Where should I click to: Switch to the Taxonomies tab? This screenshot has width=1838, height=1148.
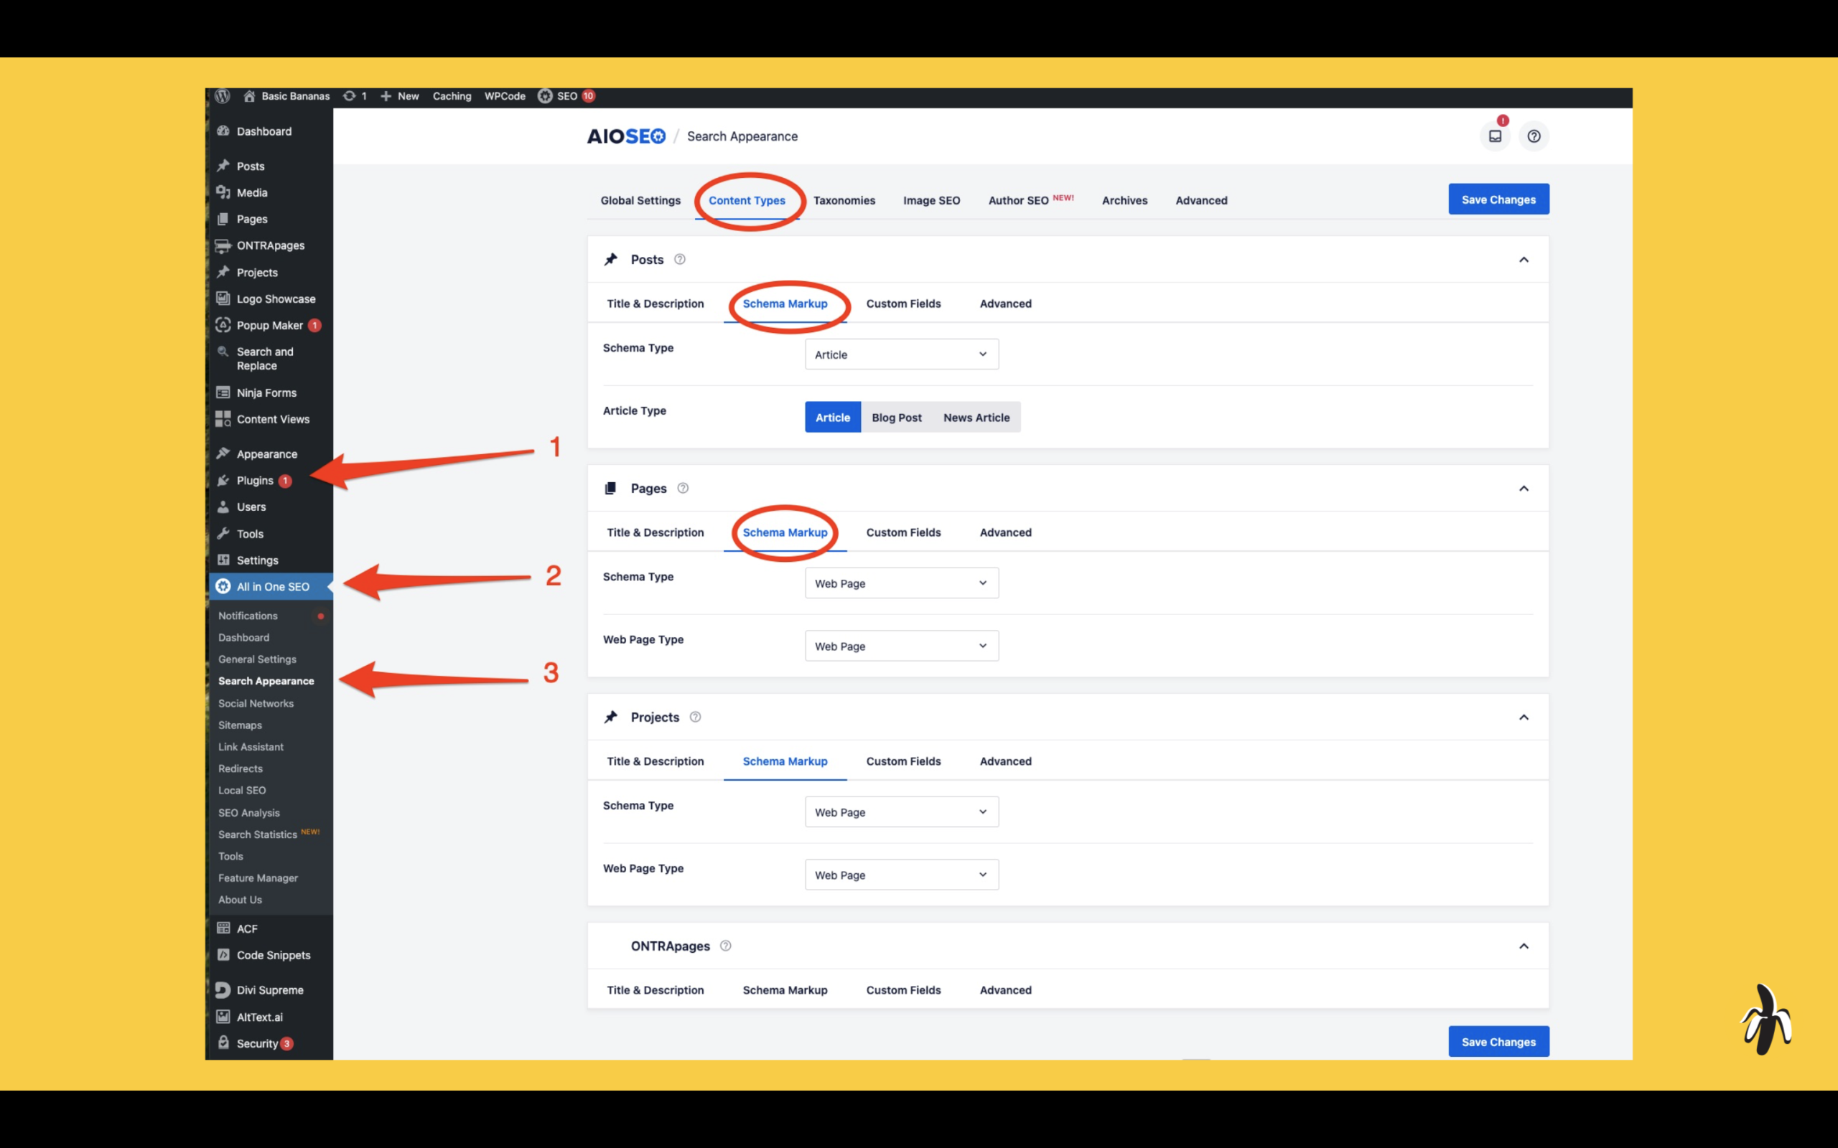844,200
